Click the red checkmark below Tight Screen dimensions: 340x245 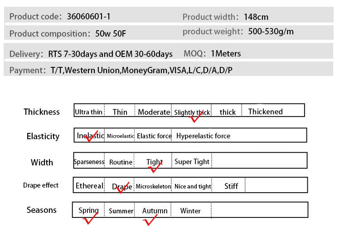(155, 168)
